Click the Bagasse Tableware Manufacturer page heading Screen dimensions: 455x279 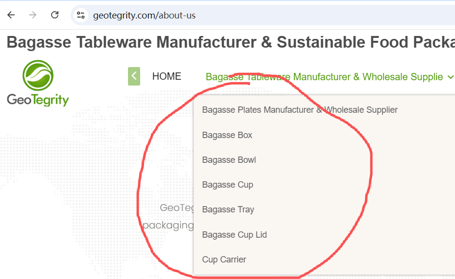231,42
